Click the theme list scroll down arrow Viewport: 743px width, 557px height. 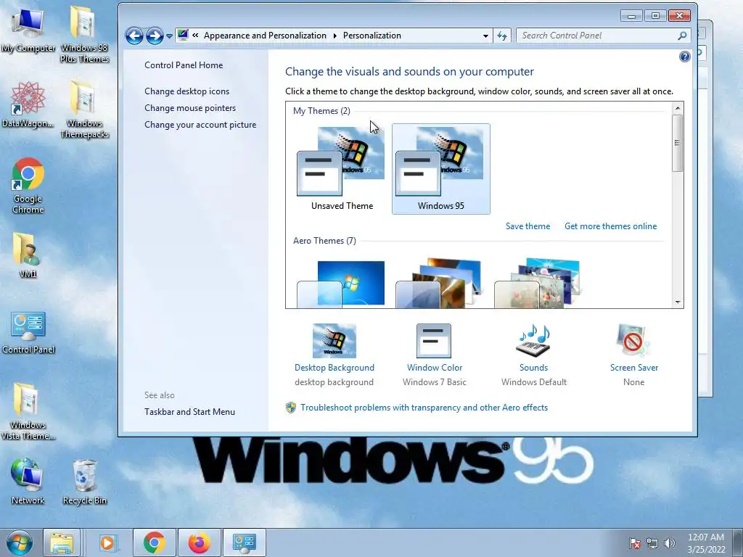(678, 302)
